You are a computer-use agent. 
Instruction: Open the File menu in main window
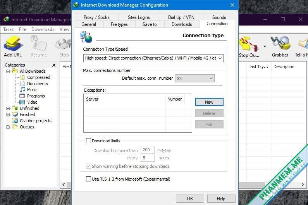pyautogui.click(x=22, y=29)
